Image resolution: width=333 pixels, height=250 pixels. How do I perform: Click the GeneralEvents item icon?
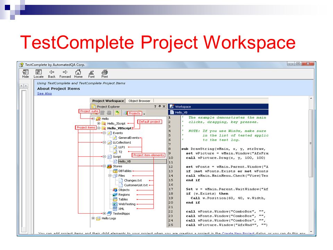tap(115, 138)
